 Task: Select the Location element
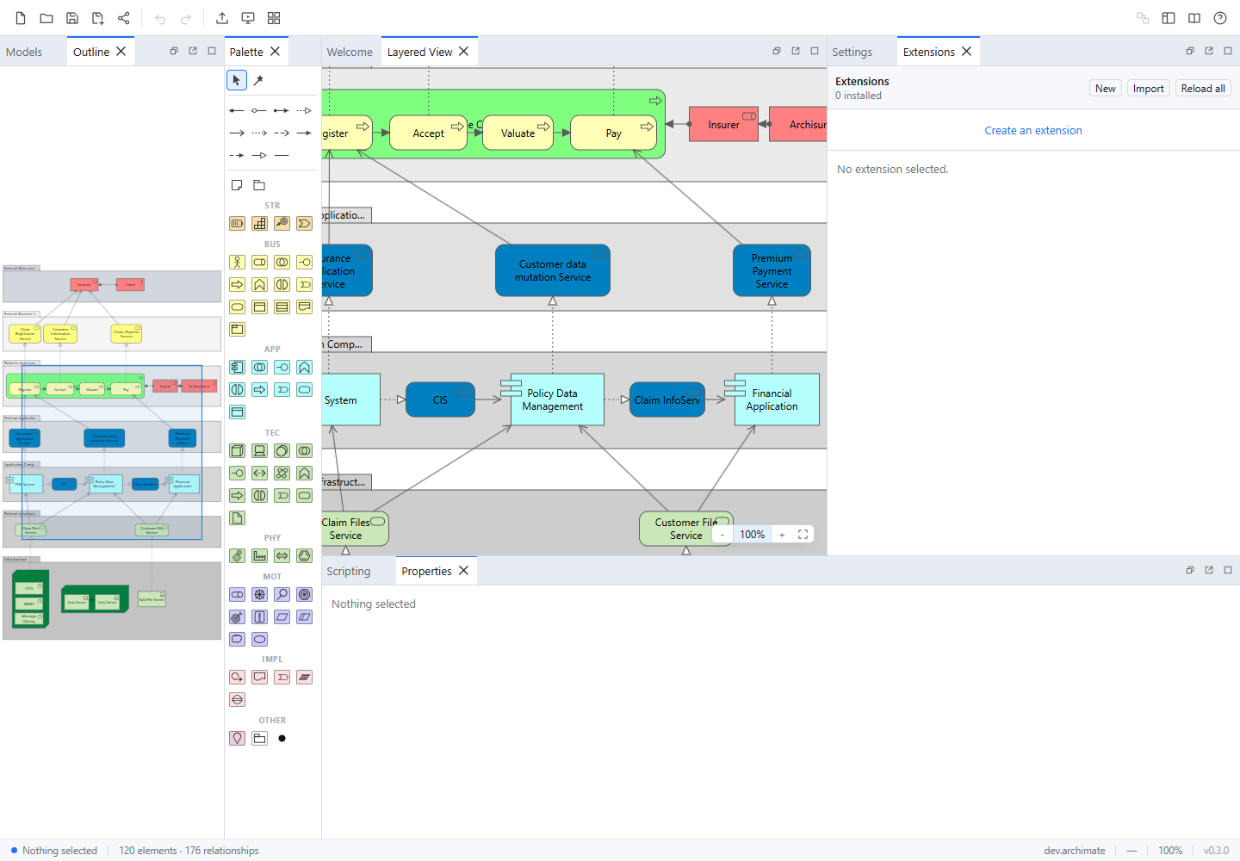[x=237, y=738]
